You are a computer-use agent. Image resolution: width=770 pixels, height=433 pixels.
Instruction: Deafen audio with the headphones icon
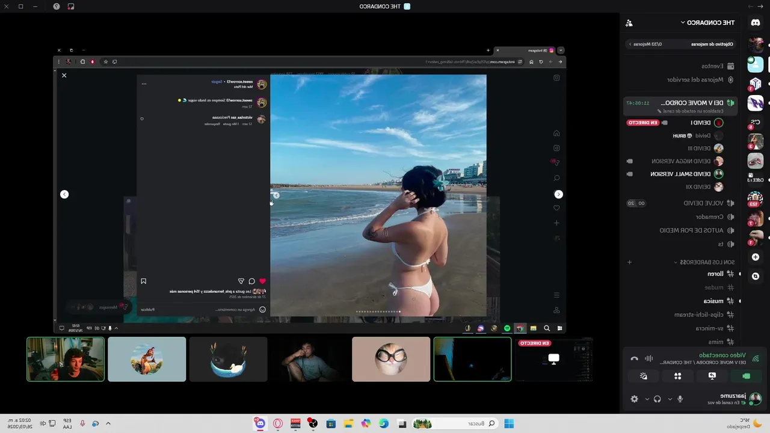[x=658, y=399]
